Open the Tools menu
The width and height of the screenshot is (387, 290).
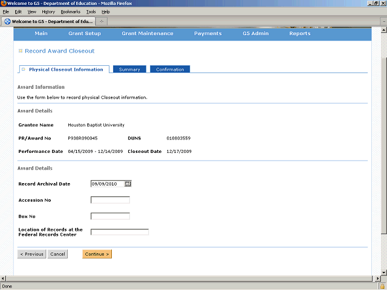pyautogui.click(x=91, y=12)
